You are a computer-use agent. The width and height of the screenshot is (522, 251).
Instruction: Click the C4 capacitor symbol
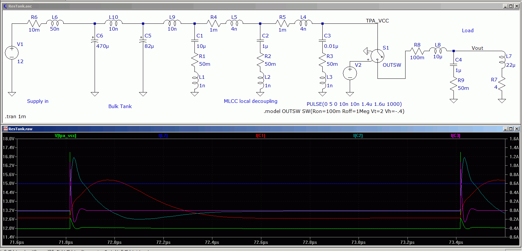[453, 64]
